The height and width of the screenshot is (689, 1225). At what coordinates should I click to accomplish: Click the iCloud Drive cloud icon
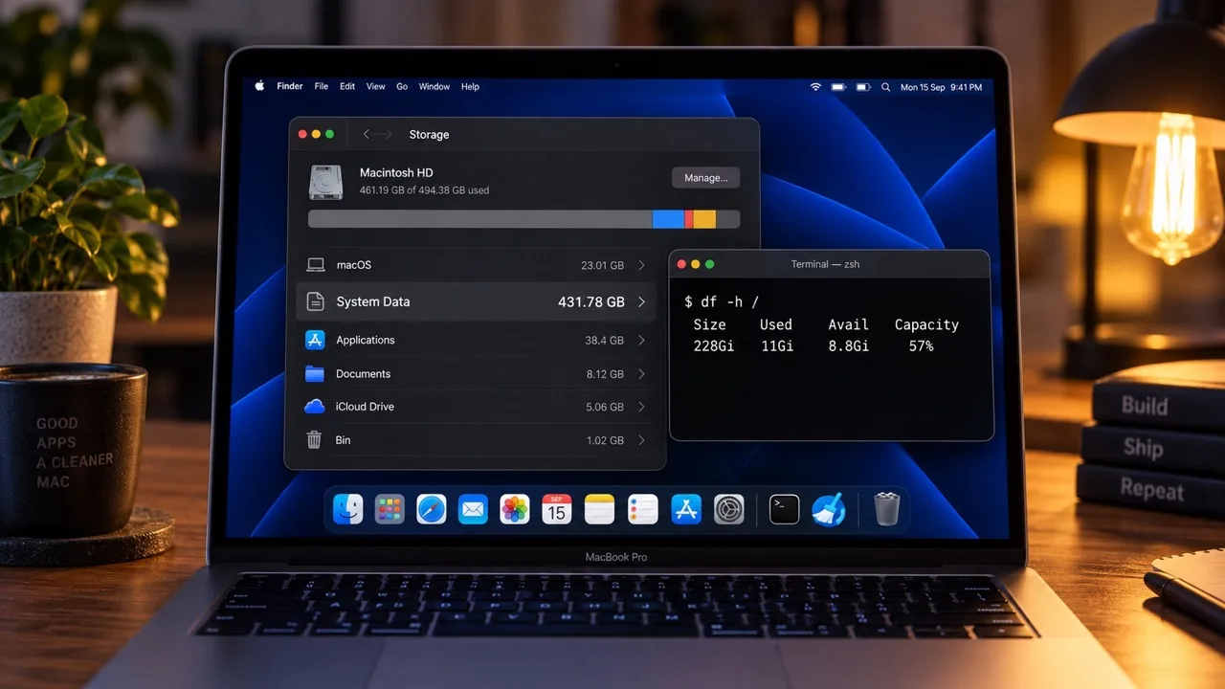tap(314, 407)
